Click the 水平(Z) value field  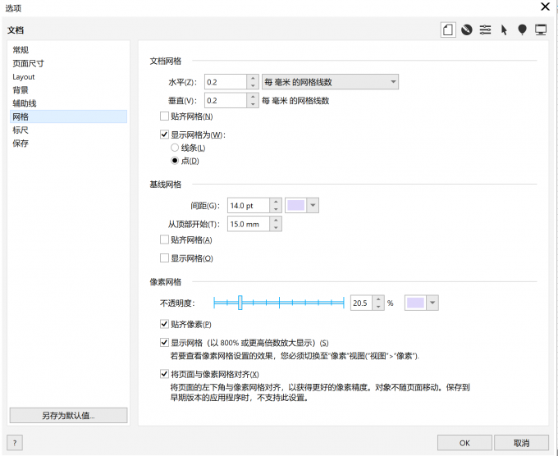click(x=226, y=82)
